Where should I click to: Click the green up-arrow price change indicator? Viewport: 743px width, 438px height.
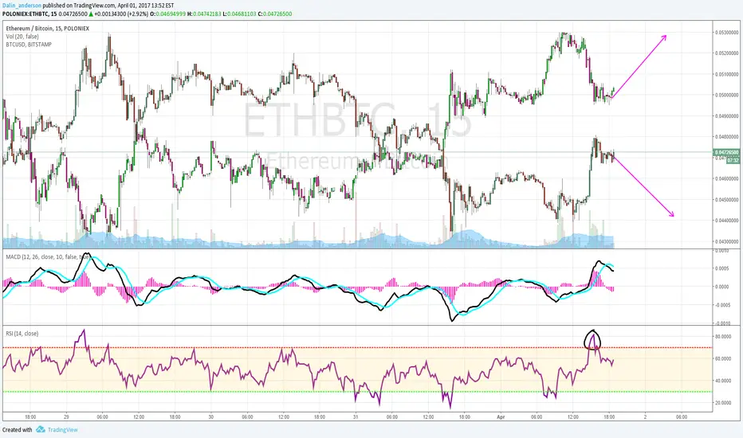(91, 14)
